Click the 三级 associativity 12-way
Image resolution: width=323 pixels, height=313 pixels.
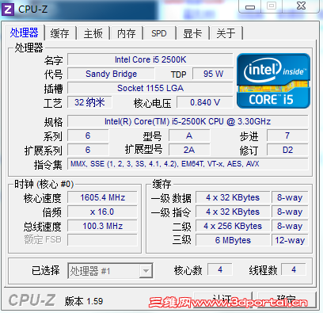[290, 240]
